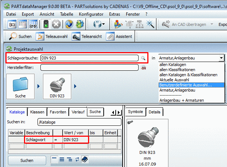Click the colorful blocks toolbar icon
The image size is (227, 167).
(x=118, y=24)
